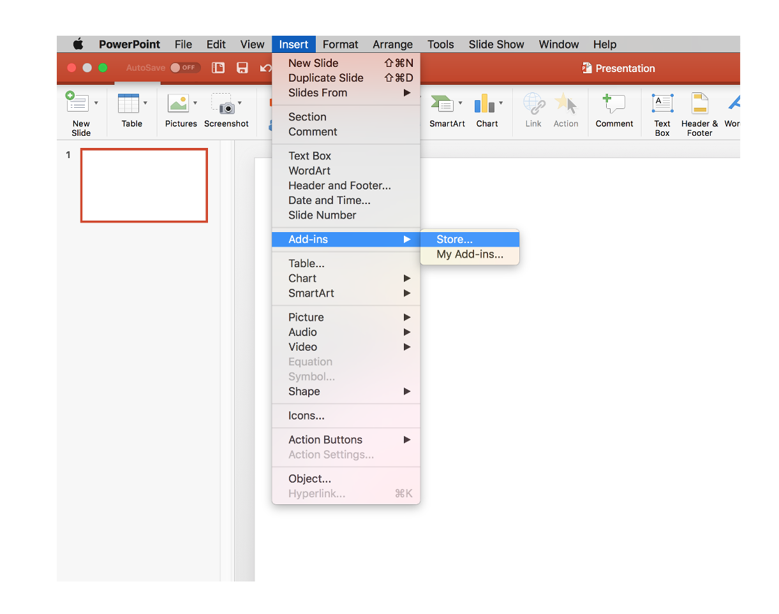The width and height of the screenshot is (779, 614).
Task: Open the Slide Show menu
Action: point(496,44)
